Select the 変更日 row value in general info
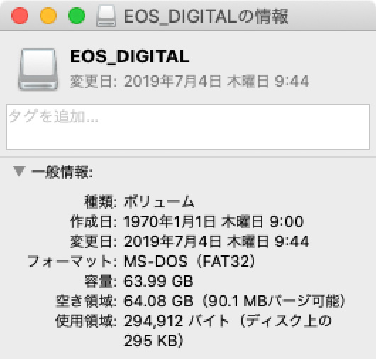Viewport: 376px width, 359px height. click(216, 241)
